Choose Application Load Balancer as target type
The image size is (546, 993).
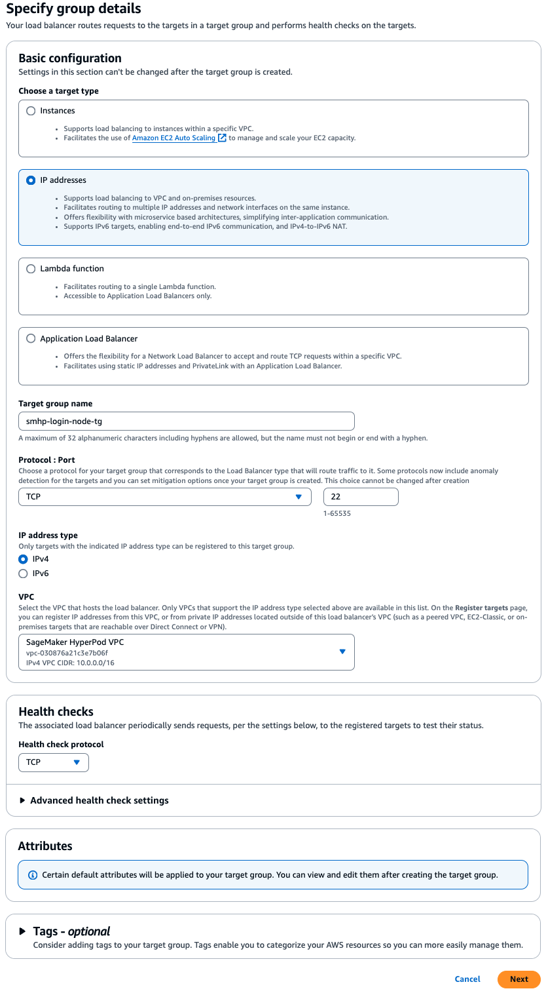point(31,338)
